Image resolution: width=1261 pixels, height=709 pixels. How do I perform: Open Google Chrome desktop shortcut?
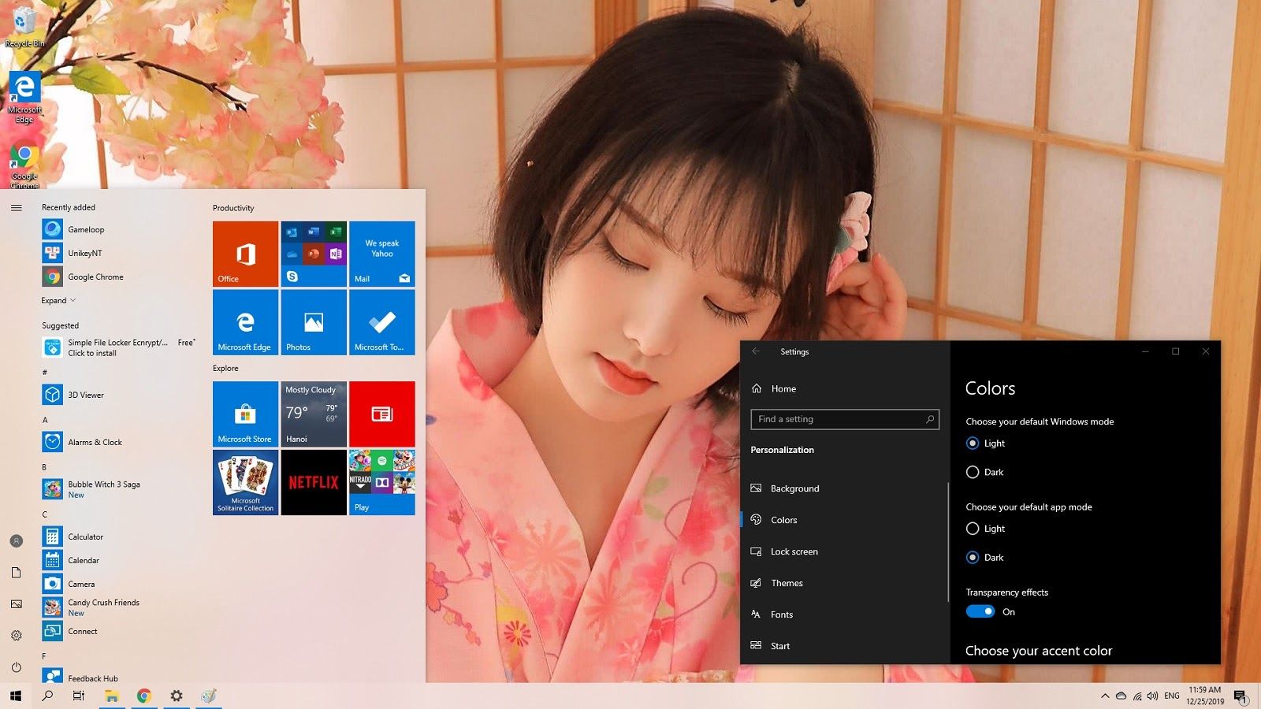pos(24,164)
